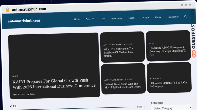Image resolution: width=197 pixels, height=110 pixels.
Task: Open the Home menu item
Action: (77, 19)
